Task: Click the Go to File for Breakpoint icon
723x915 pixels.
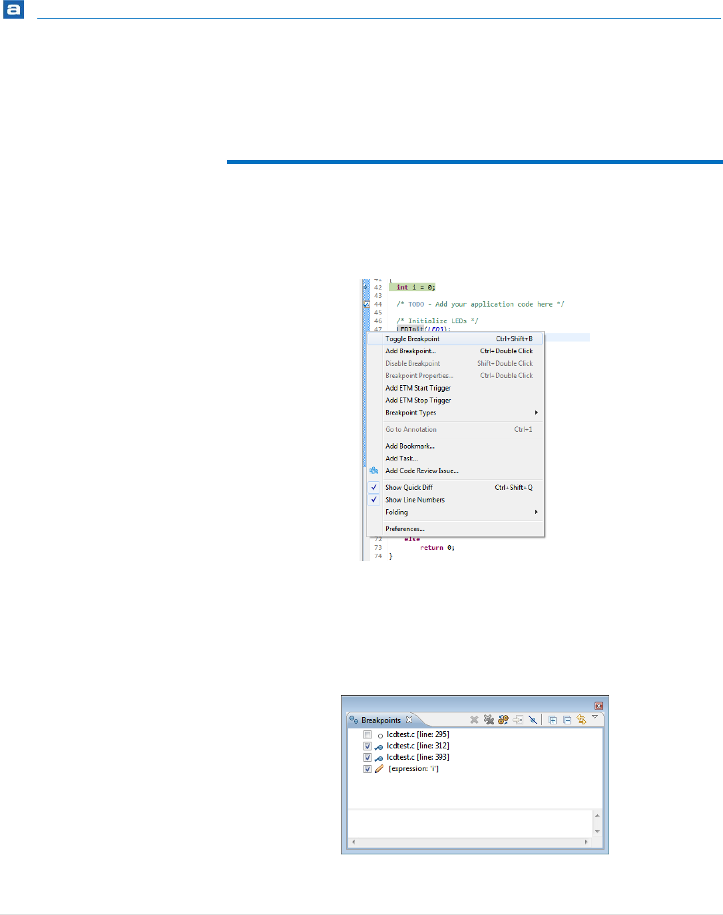Action: [518, 720]
